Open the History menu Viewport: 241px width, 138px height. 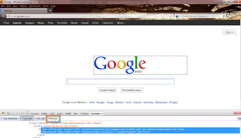tap(23, 6)
